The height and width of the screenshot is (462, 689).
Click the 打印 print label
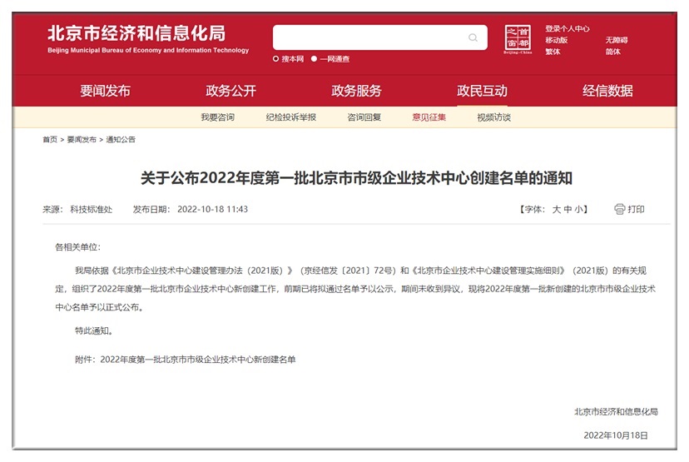coord(636,209)
